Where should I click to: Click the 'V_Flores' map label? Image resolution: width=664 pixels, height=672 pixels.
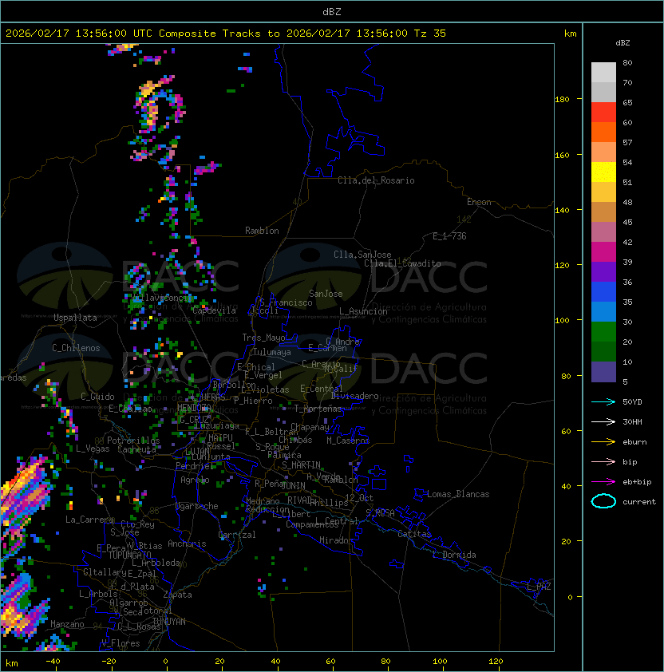pos(121,643)
